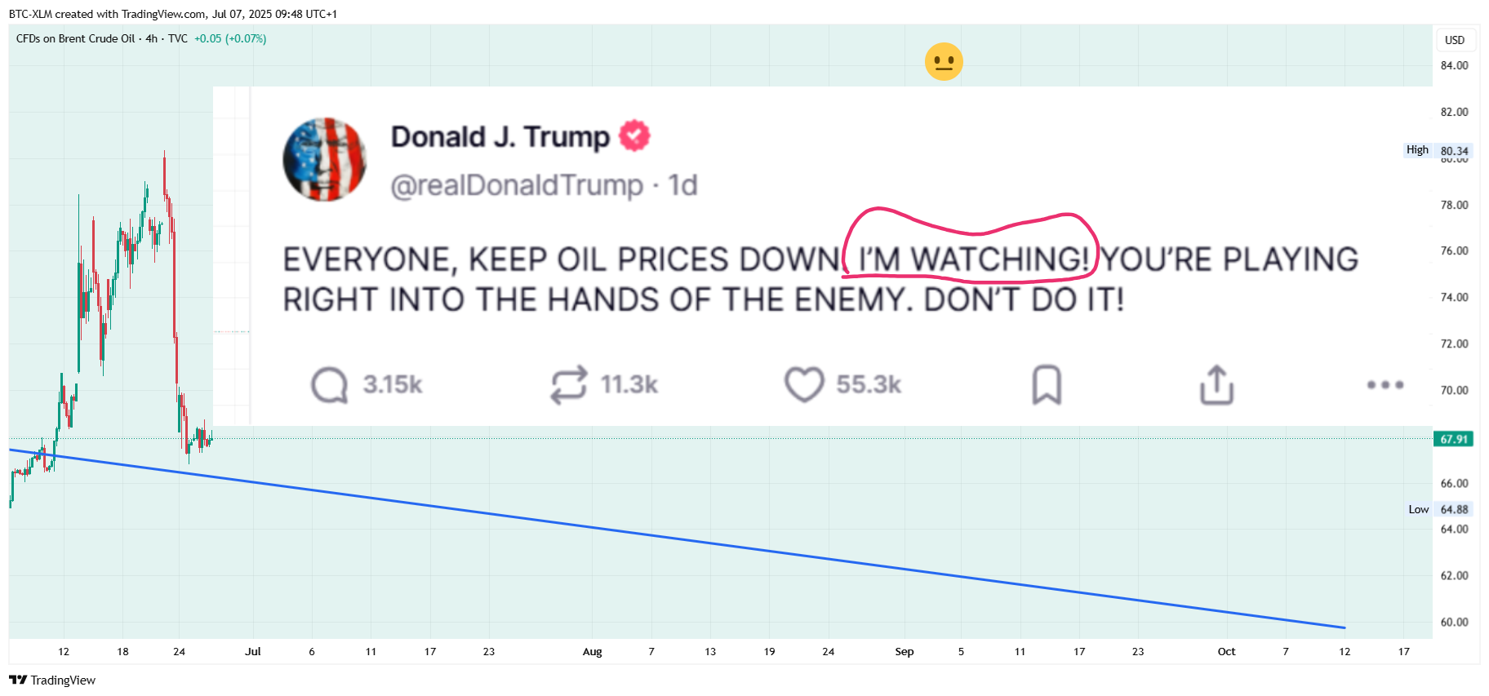Click the Aug marker on time axis

click(x=593, y=651)
